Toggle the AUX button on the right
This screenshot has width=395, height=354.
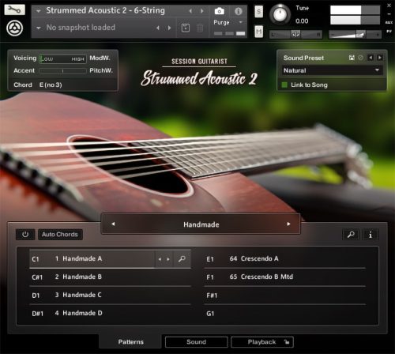coord(389,23)
